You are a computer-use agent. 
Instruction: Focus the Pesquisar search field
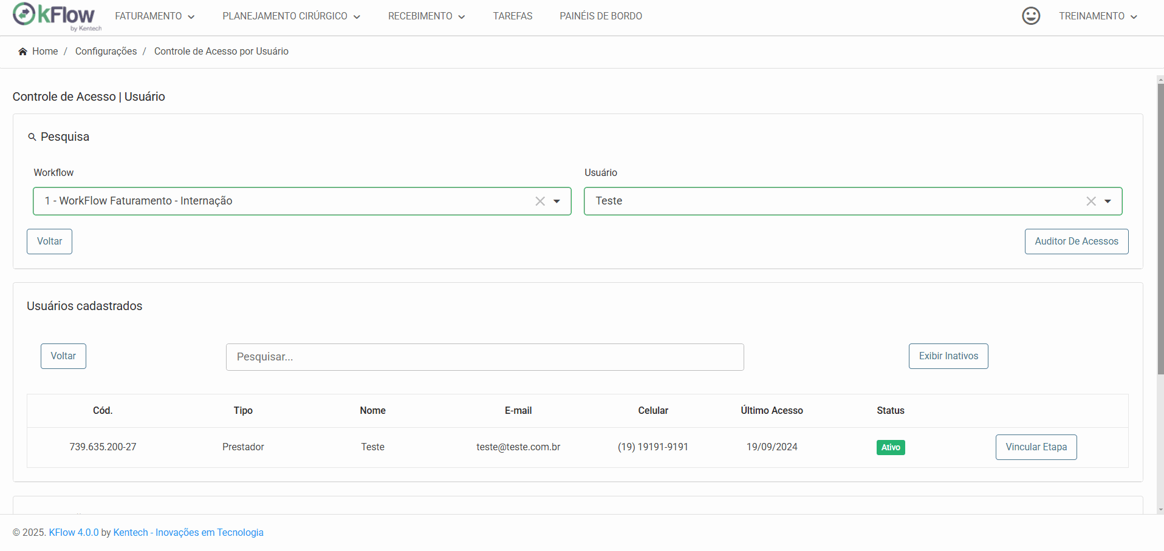485,357
